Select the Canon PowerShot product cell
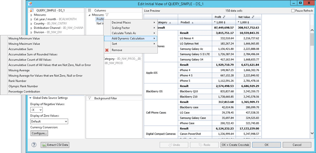This screenshot has height=153, width=316. 195,134
